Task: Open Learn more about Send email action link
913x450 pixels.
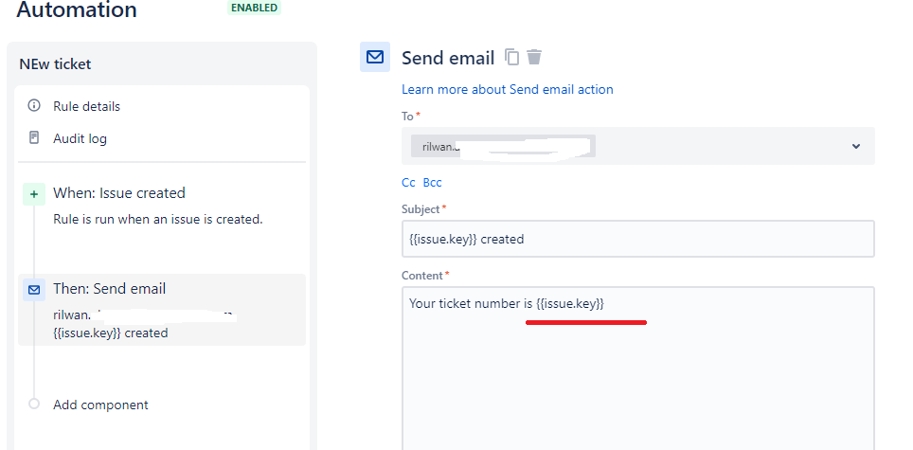Action: point(507,89)
